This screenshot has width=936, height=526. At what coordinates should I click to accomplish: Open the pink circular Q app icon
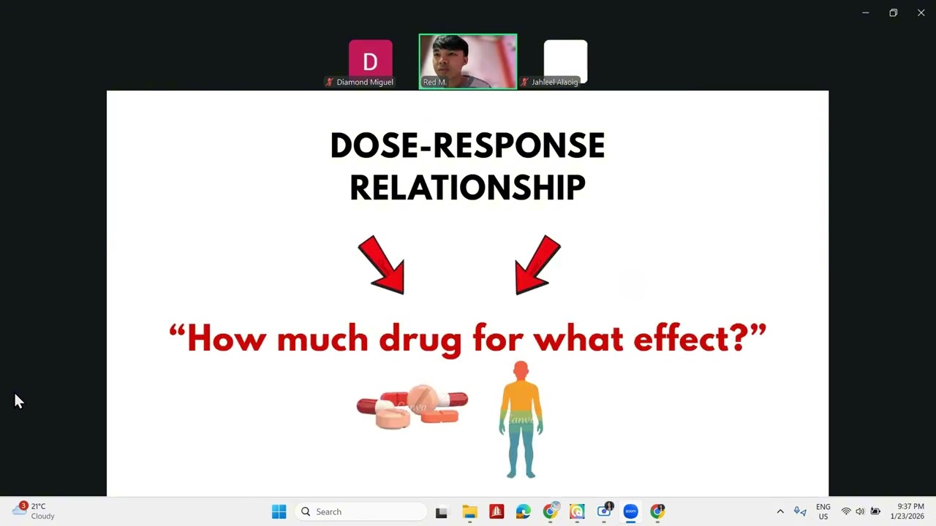point(577,511)
